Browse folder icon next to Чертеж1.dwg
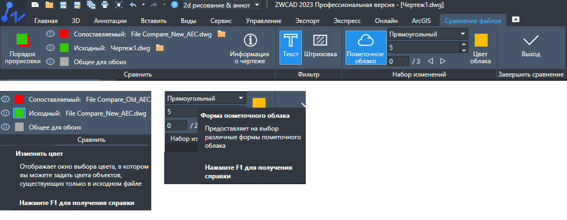567x220 pixels. tap(160, 48)
